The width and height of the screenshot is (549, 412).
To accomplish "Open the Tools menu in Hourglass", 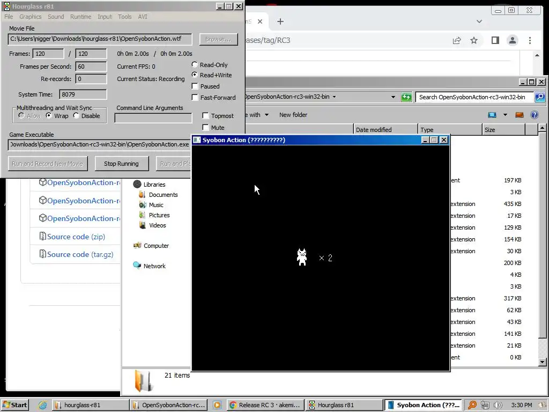I will click(x=124, y=17).
